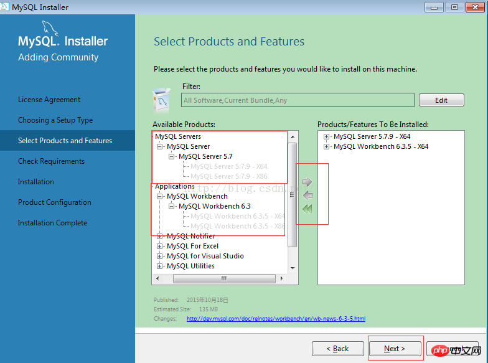Select the MySQL Servers category row
This screenshot has height=363, width=488.
click(x=178, y=136)
